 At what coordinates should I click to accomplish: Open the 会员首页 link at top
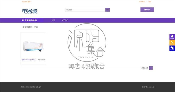(x=142, y=2)
